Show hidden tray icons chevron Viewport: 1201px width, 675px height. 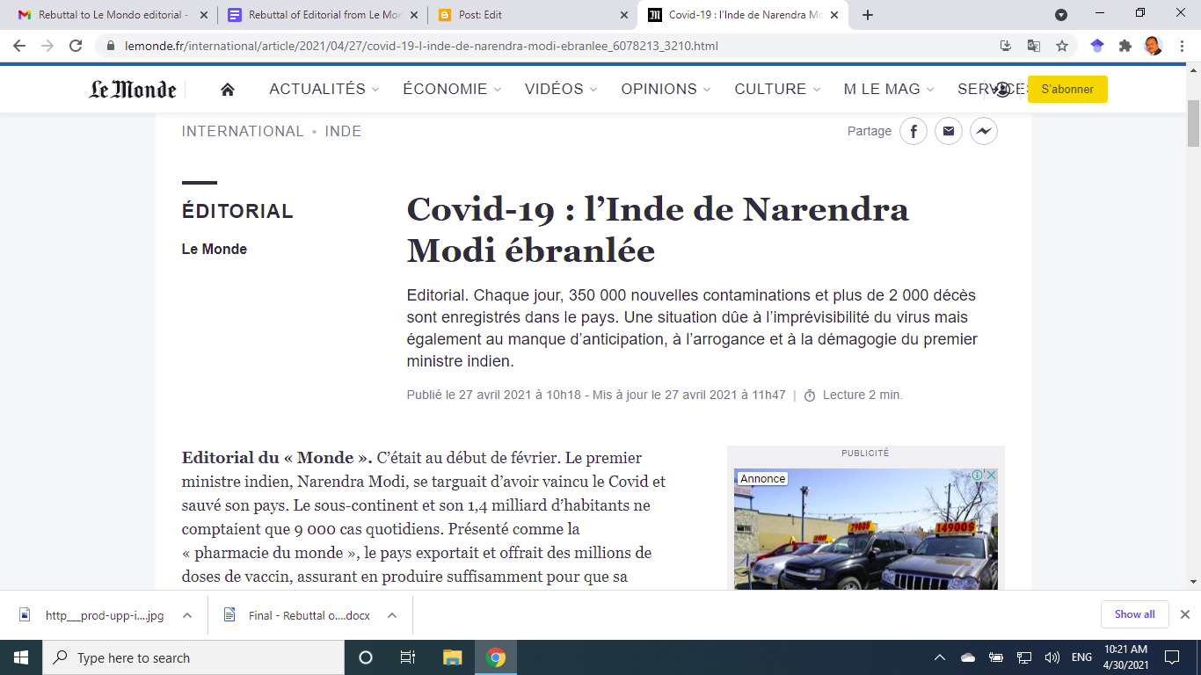pyautogui.click(x=939, y=657)
